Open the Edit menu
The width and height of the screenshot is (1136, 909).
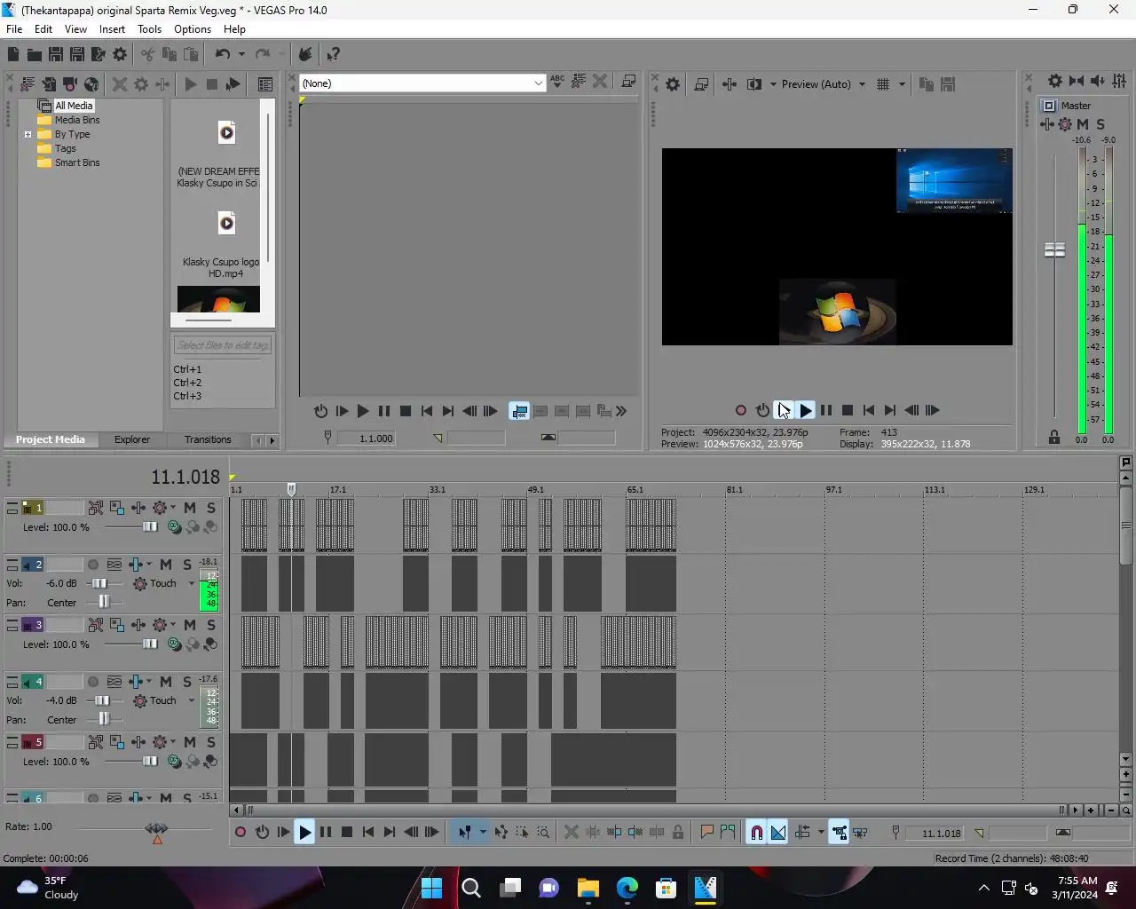(43, 29)
